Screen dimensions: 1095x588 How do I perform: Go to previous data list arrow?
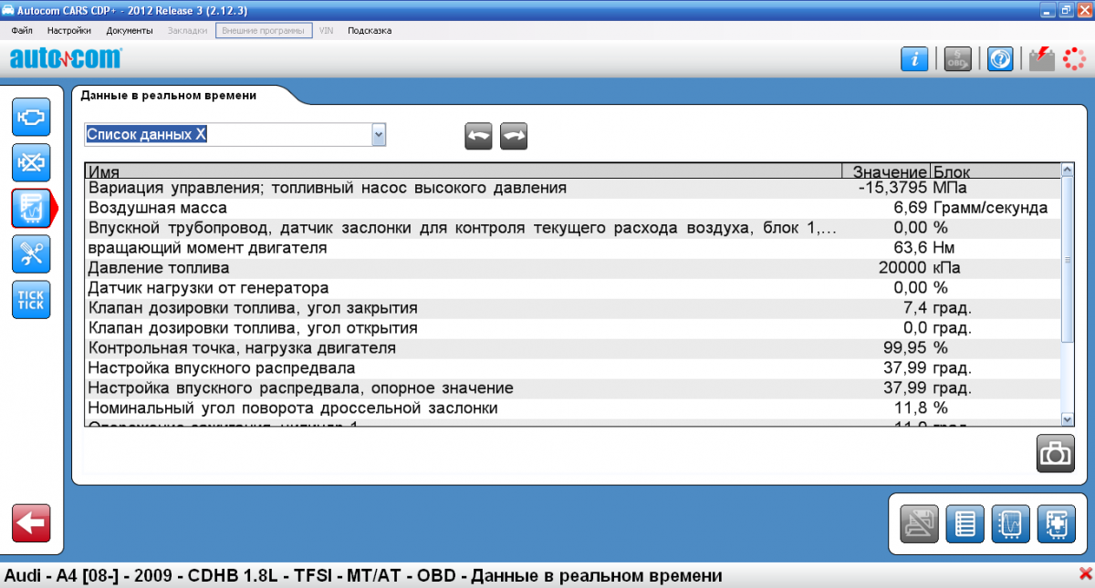[479, 136]
